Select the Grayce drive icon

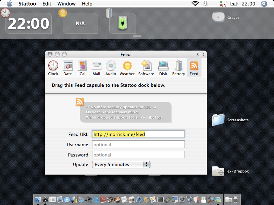[218, 17]
